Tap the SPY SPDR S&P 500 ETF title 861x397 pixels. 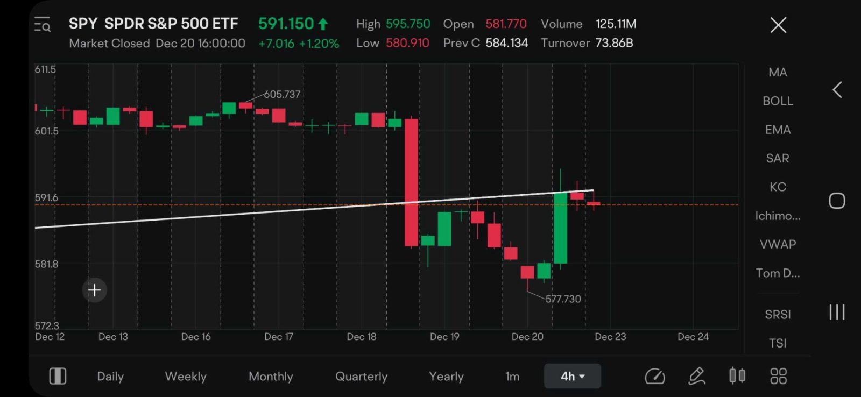[x=153, y=24]
